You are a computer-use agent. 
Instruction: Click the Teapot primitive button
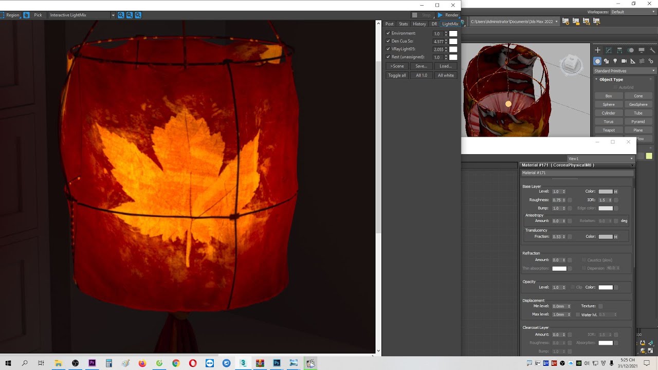click(x=609, y=131)
